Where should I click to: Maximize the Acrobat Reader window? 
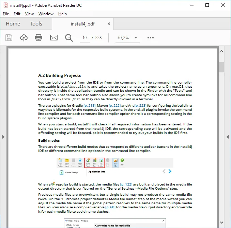click(x=207, y=5)
